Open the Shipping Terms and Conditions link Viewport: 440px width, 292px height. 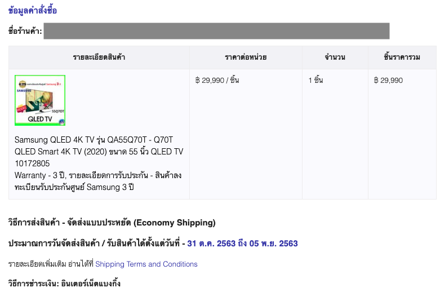(146, 264)
